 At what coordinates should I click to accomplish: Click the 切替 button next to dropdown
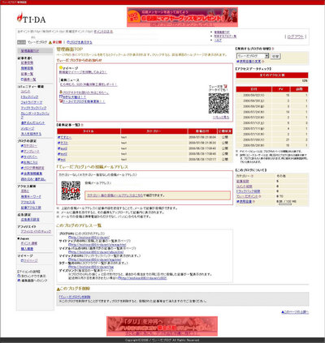pyautogui.click(x=275, y=56)
